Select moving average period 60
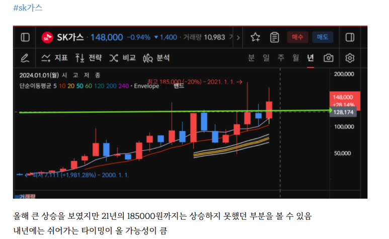Screen dimensions: 389x239 [x=89, y=86]
